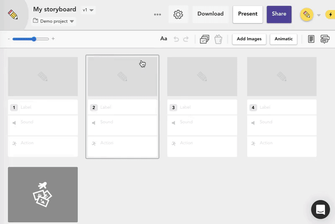
Task: Click the trash bin delete icon
Action: click(218, 39)
